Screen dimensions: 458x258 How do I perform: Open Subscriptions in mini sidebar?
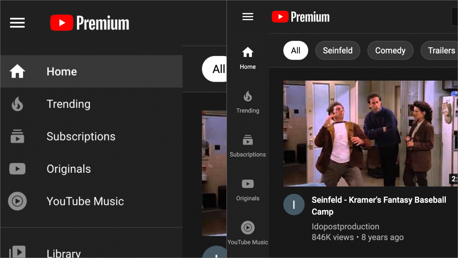(x=248, y=146)
